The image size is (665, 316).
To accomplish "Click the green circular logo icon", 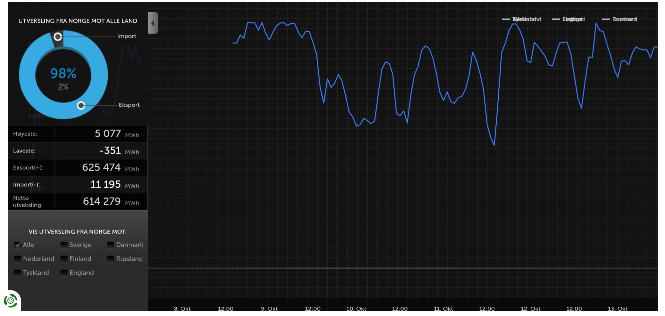I will [x=11, y=301].
